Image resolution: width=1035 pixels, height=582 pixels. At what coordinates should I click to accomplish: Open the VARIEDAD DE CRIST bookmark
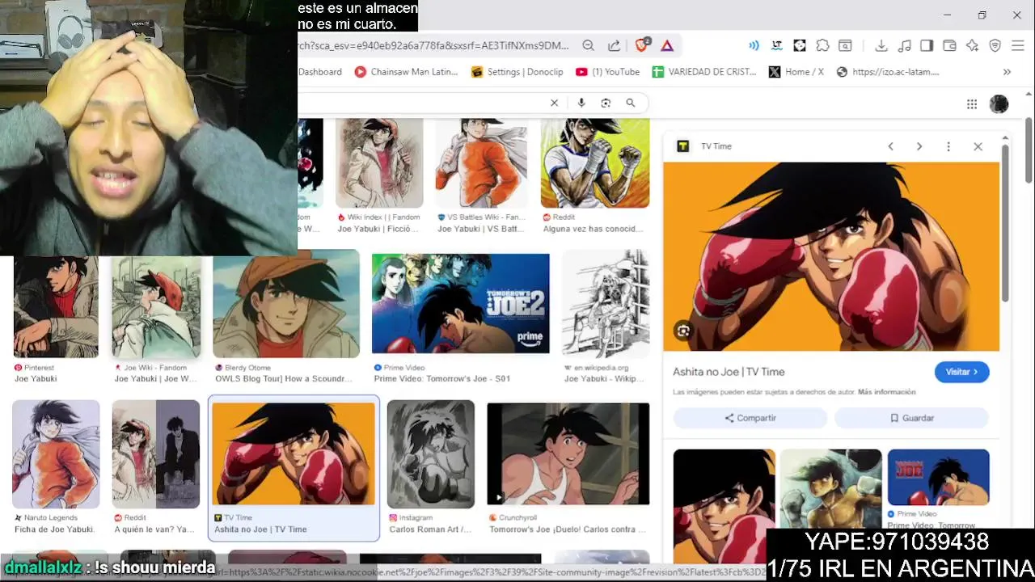pyautogui.click(x=704, y=72)
